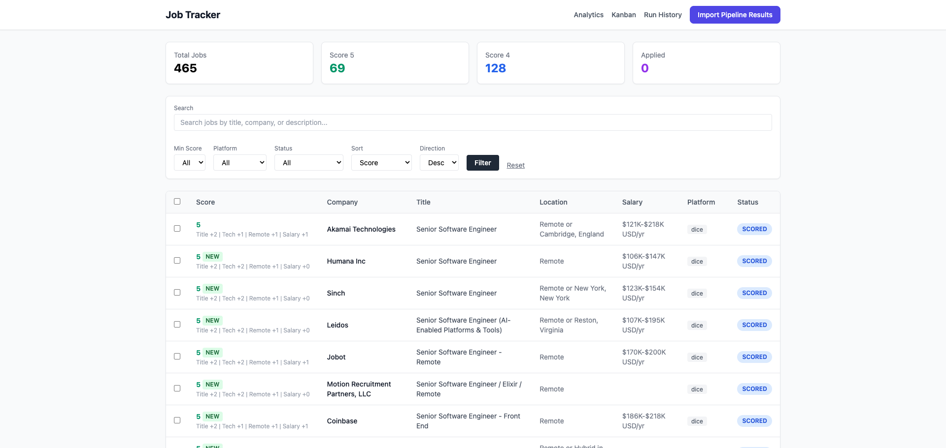The image size is (946, 448).
Task: Open the Sort dropdown
Action: 381,162
